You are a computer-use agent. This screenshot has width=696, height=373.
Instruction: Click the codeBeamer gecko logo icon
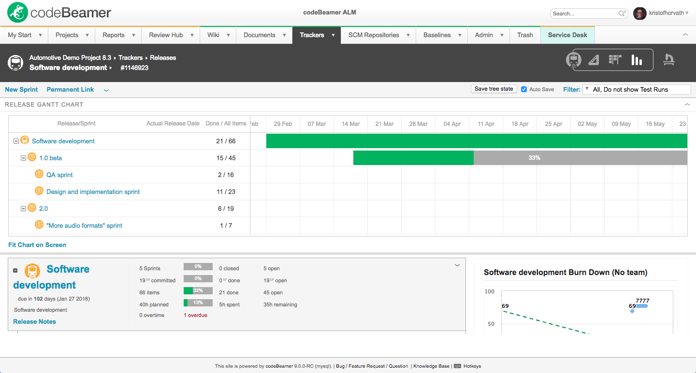pos(17,13)
